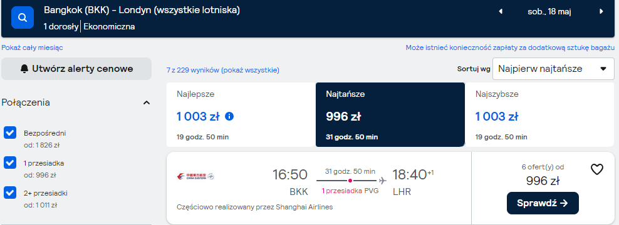
Task: Open the Najpierw najtańsze sort dropdown
Action: coord(553,69)
